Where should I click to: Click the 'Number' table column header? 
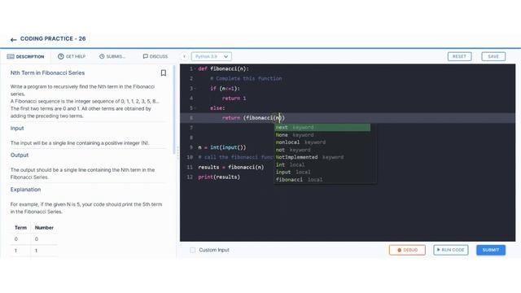pyautogui.click(x=44, y=228)
